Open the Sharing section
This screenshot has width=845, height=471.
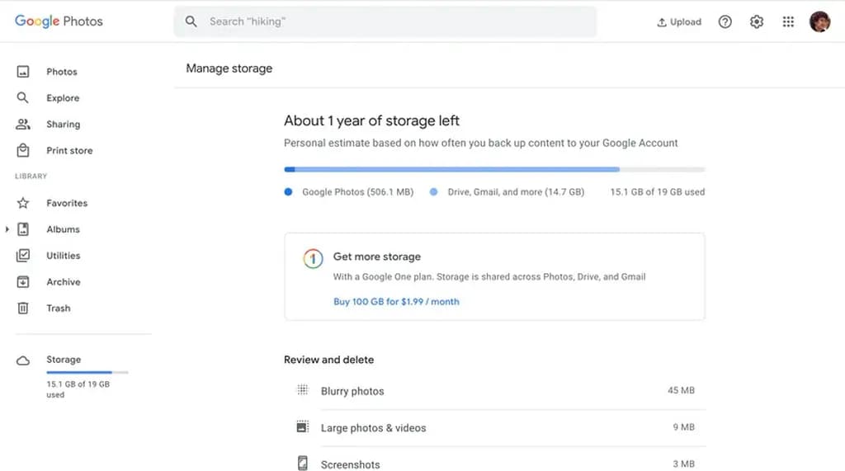63,125
